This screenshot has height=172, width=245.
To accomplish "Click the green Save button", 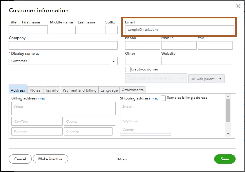I will [x=225, y=159].
